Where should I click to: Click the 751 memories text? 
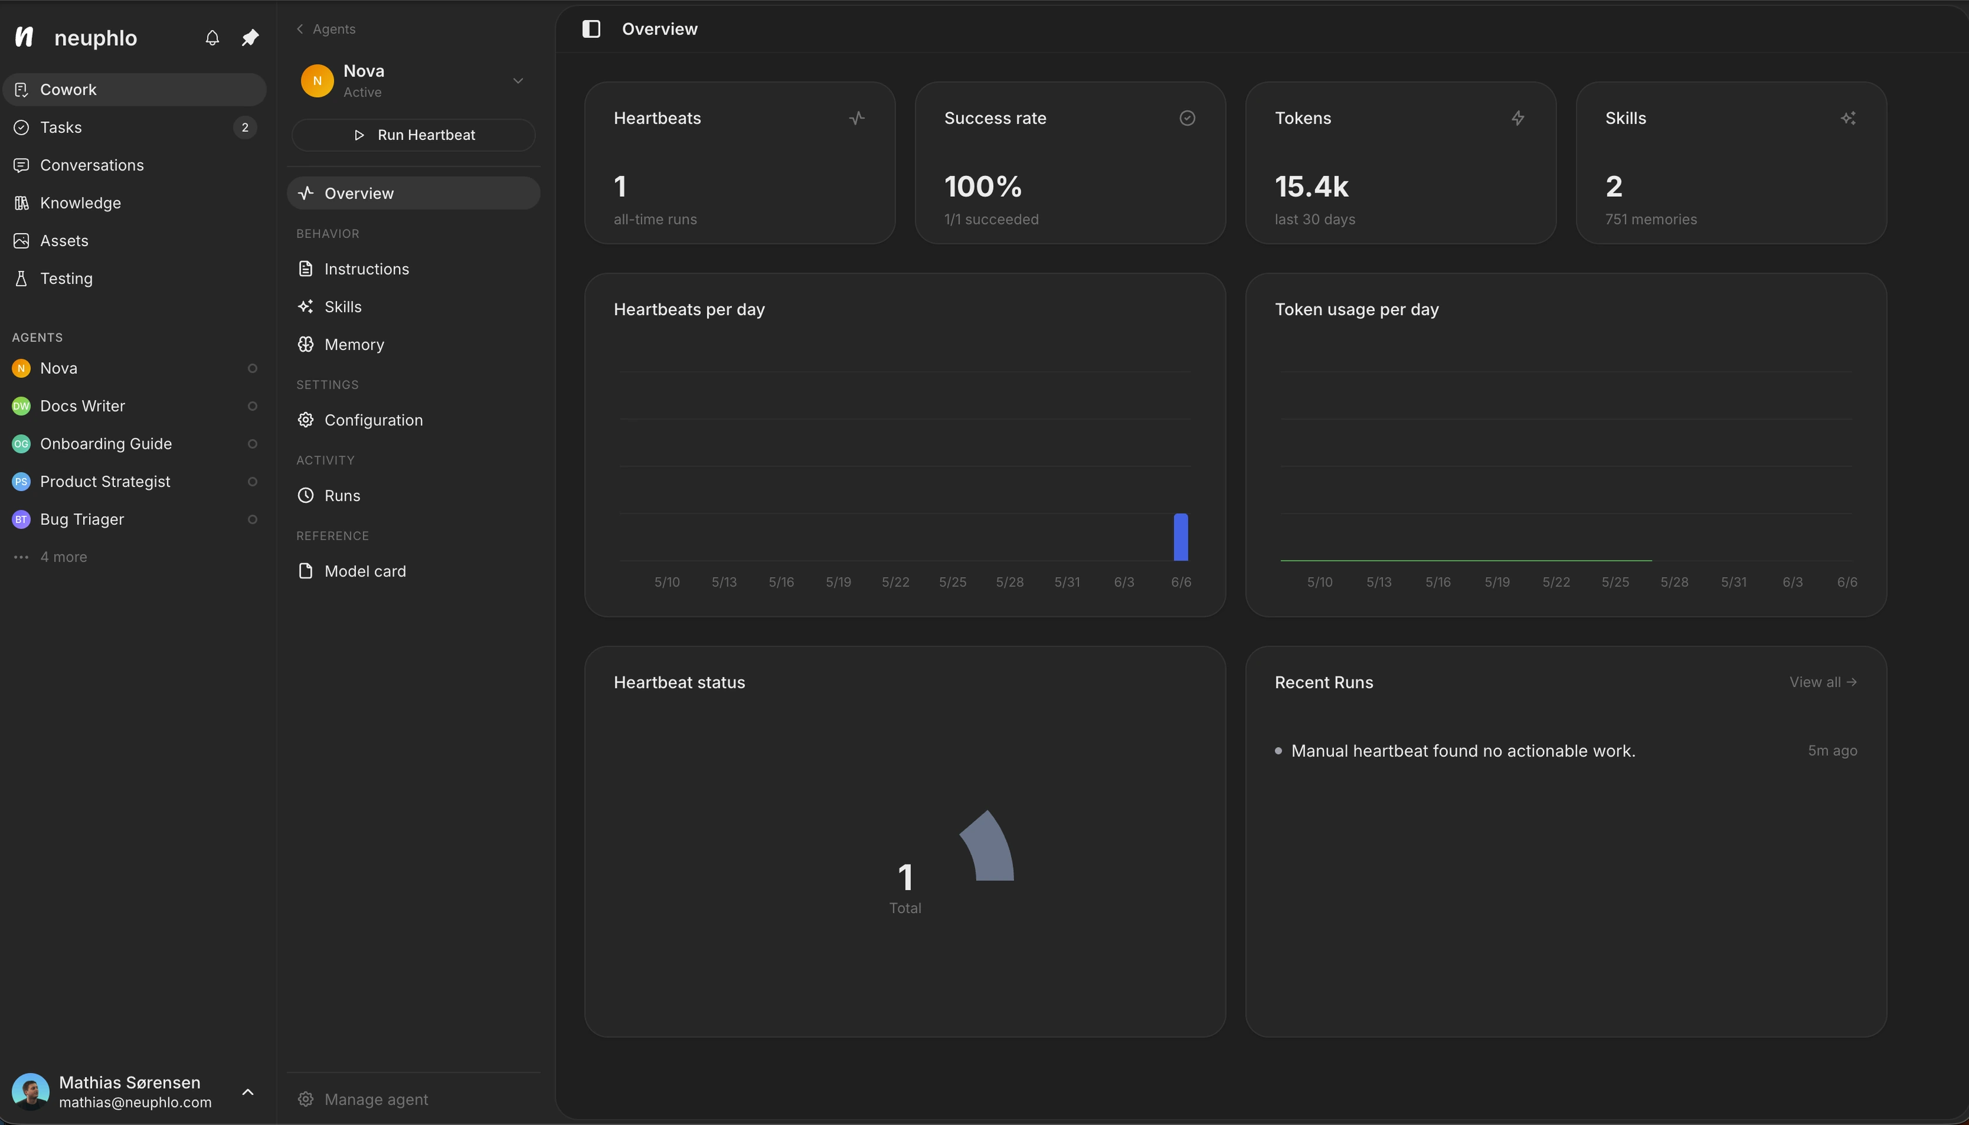click(x=1651, y=220)
